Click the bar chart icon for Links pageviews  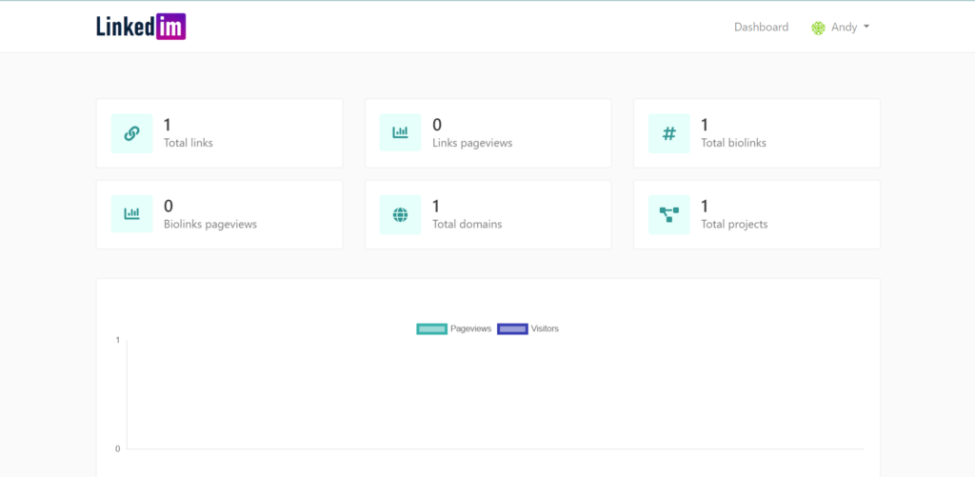401,132
